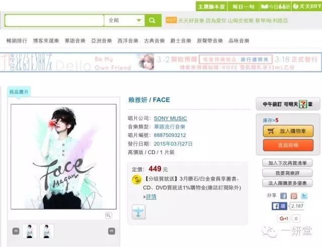Focus the search text field

coord(54,20)
